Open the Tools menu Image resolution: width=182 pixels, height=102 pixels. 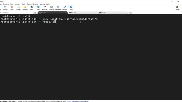pos(24,4)
